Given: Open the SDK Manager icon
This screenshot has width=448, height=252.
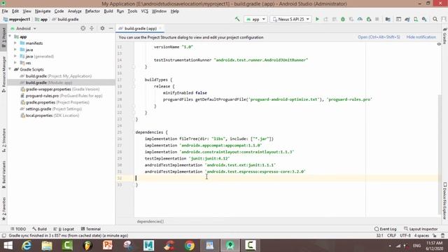Looking at the screenshot, I should pyautogui.click(x=424, y=19).
